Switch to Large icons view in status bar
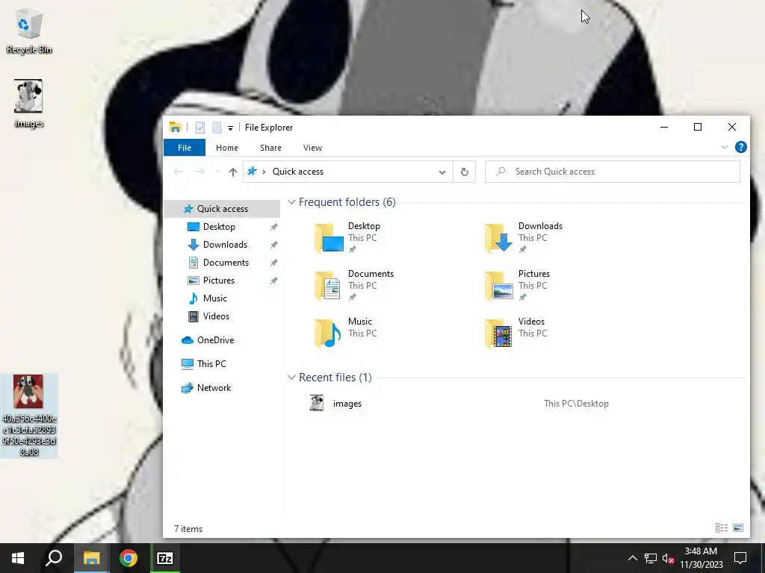Screen dimensions: 765x573 [x=738, y=527]
